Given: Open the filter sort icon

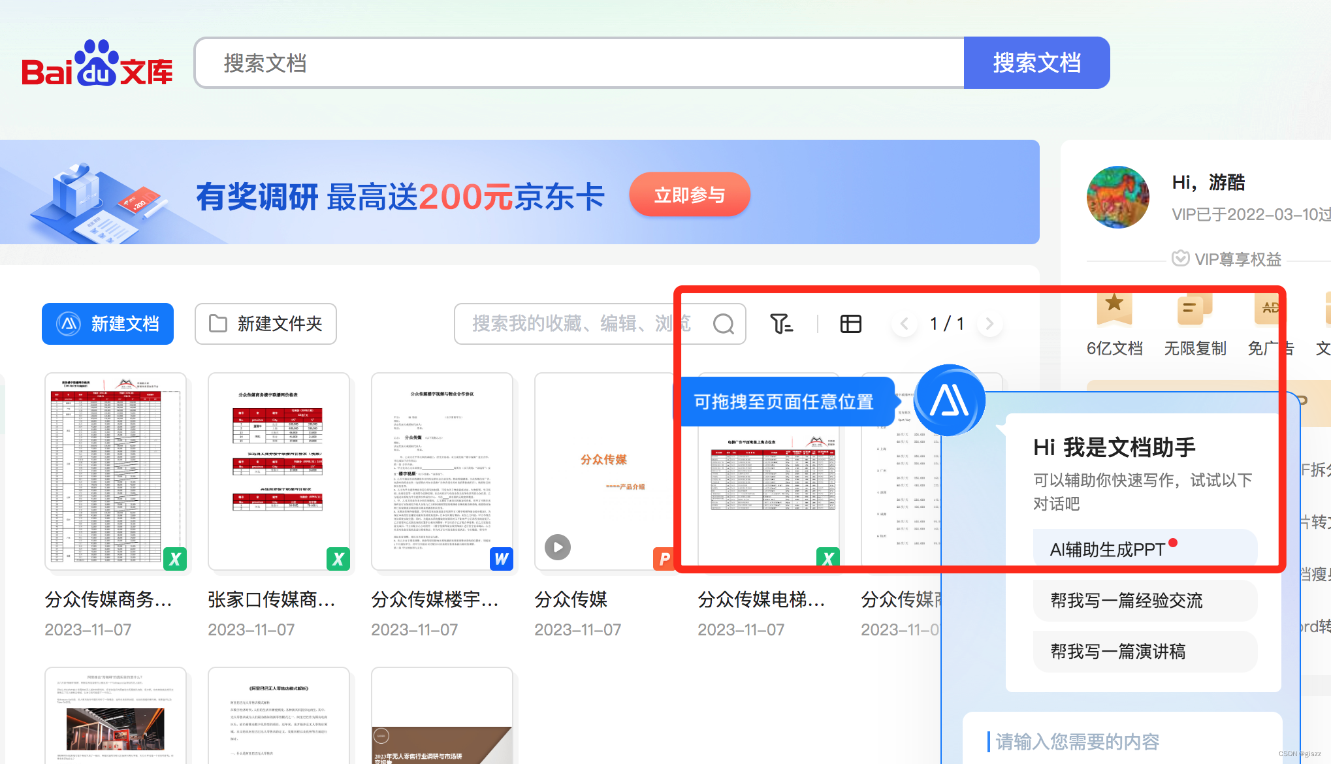Looking at the screenshot, I should coord(781,324).
